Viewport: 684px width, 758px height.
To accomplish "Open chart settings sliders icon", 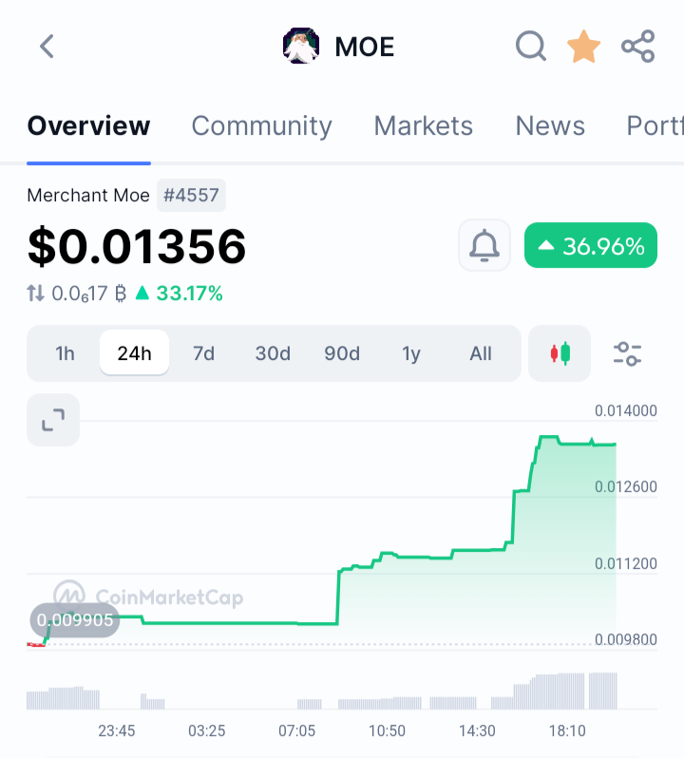I will [x=627, y=354].
